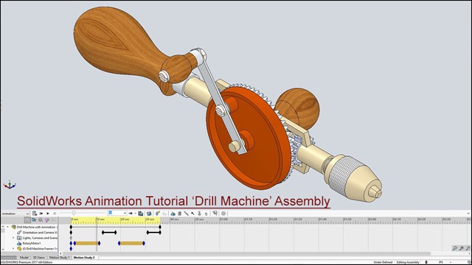This screenshot has width=472, height=265.
Task: Collapse the Drill Machine with Animation tree node
Action: pos(8,227)
